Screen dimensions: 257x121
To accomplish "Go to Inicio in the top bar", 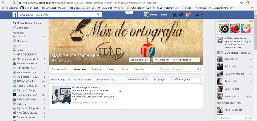I will tap(164, 15).
